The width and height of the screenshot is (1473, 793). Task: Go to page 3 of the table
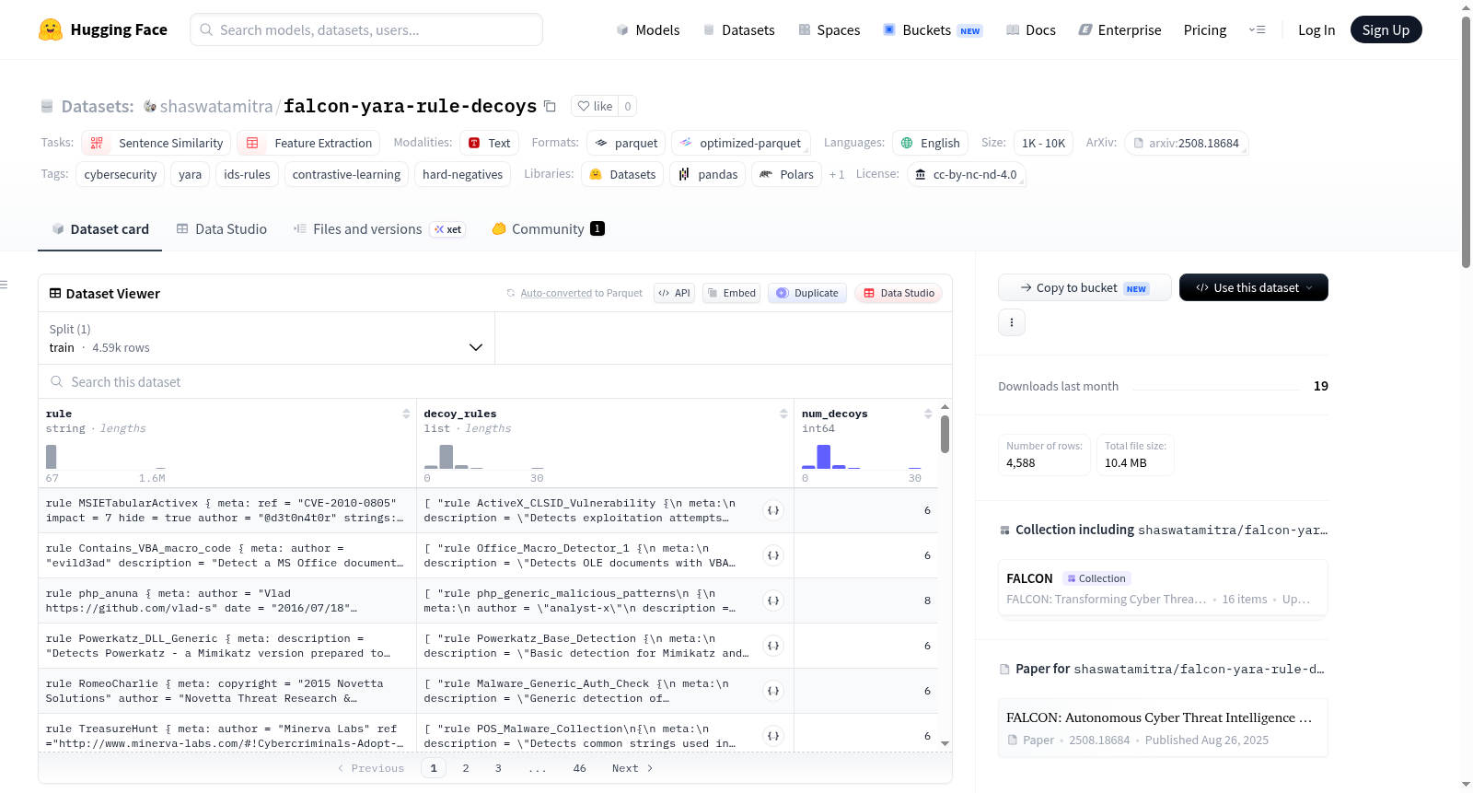[498, 768]
